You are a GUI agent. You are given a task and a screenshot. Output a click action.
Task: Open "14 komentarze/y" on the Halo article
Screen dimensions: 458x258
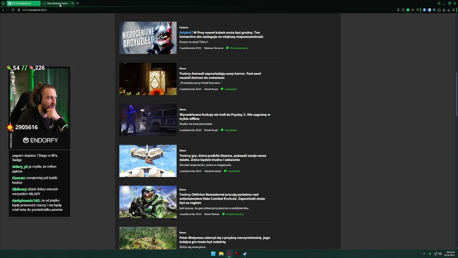tap(233, 214)
